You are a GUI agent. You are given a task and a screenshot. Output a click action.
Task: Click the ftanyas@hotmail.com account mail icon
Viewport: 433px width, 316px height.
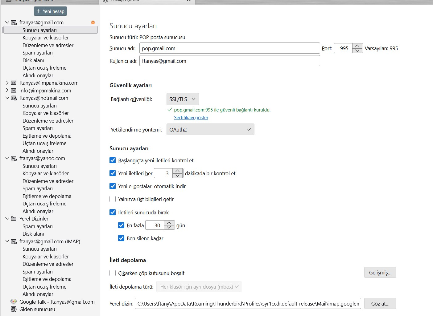point(14,98)
